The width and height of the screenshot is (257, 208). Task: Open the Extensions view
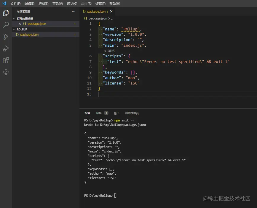(6, 61)
